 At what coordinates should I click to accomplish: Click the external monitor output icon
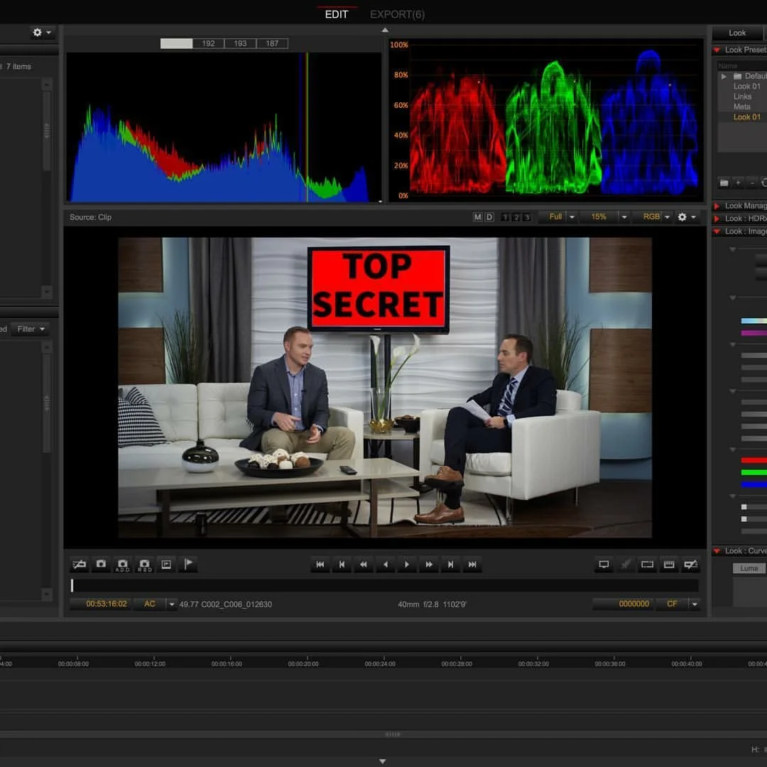pos(604,565)
